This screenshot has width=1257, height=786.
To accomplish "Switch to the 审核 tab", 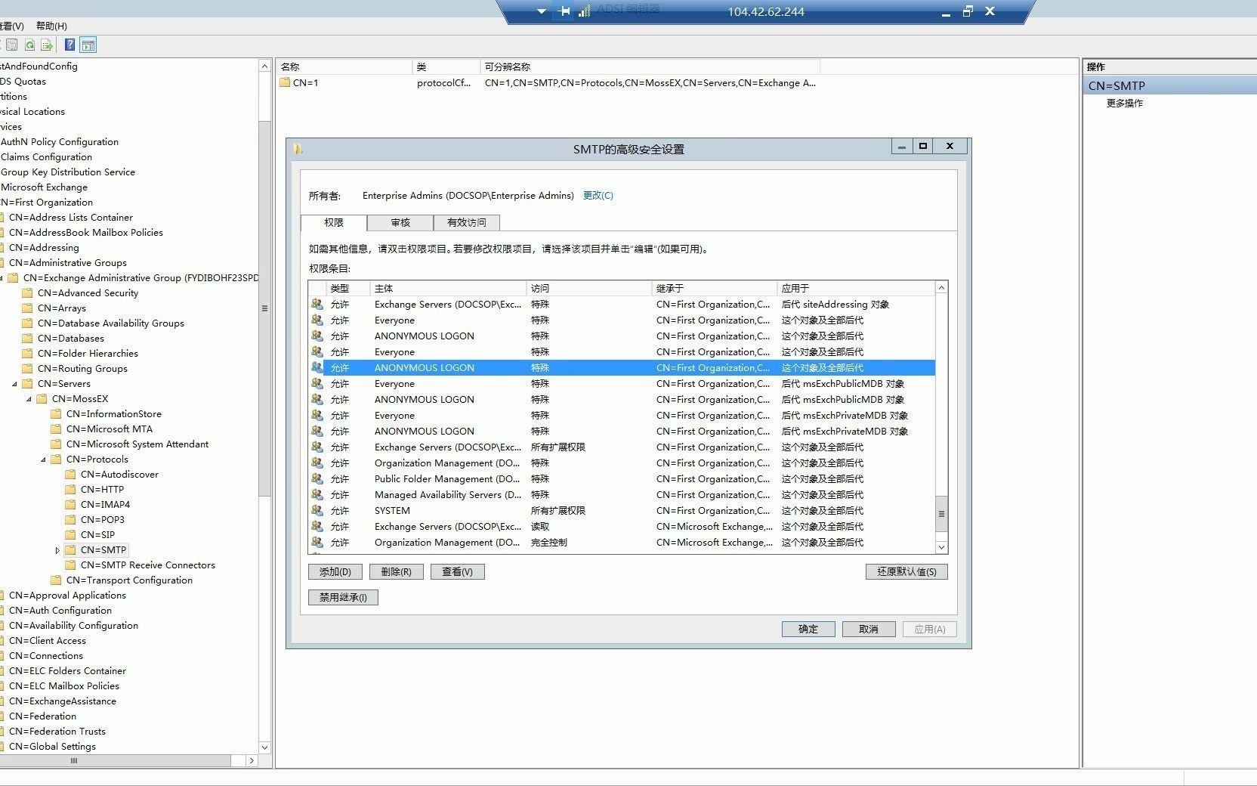I will click(400, 222).
